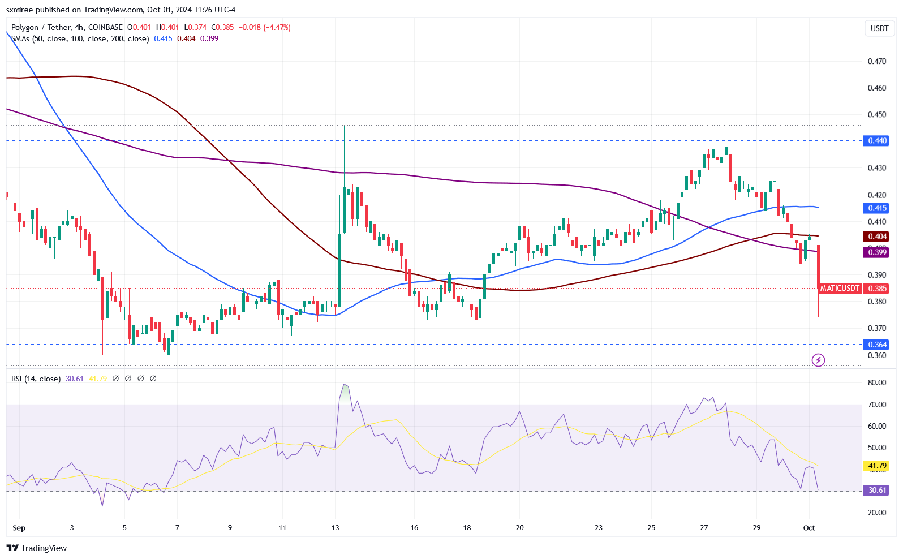The image size is (903, 559).
Task: Select the RSI (14, close) indicator legend
Action: coord(36,379)
